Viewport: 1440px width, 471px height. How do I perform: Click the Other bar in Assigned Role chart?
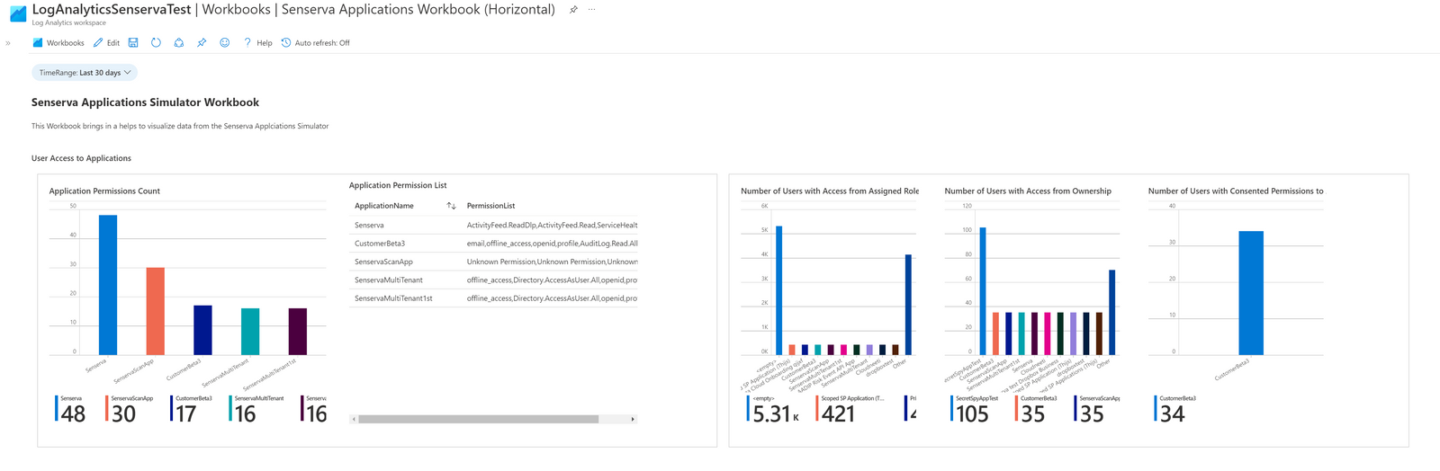point(908,305)
